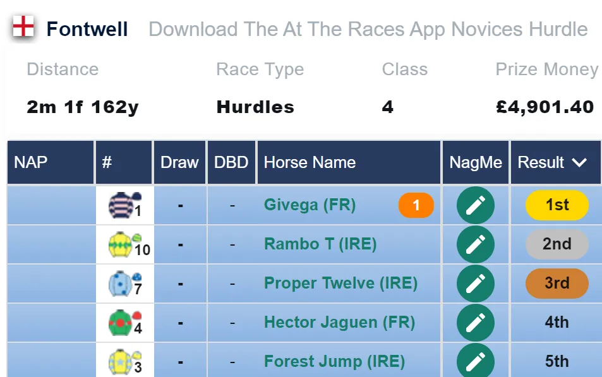
Task: Click the yellow 1st result badge
Action: point(557,205)
